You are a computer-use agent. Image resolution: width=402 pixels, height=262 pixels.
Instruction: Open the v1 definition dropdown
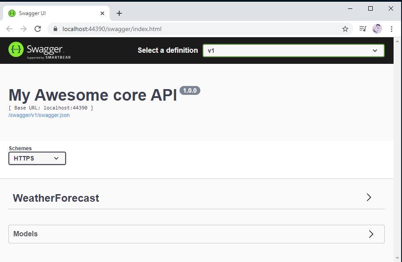coord(293,51)
